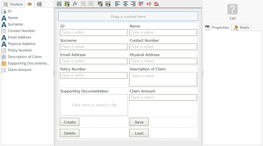Click the Policy Number input field
The height and width of the screenshot is (146, 263).
pyautogui.click(x=93, y=75)
